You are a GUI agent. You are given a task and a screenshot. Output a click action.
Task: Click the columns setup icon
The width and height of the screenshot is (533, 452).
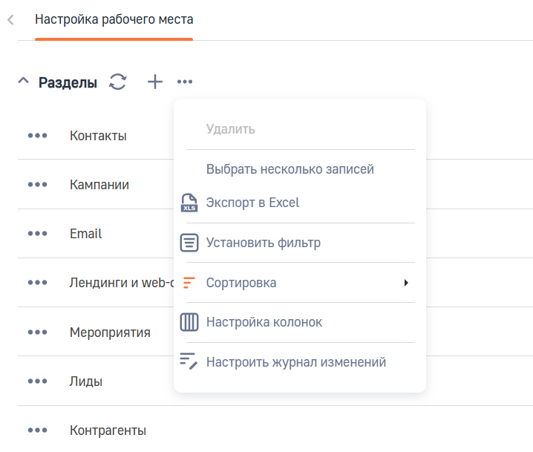pos(189,322)
